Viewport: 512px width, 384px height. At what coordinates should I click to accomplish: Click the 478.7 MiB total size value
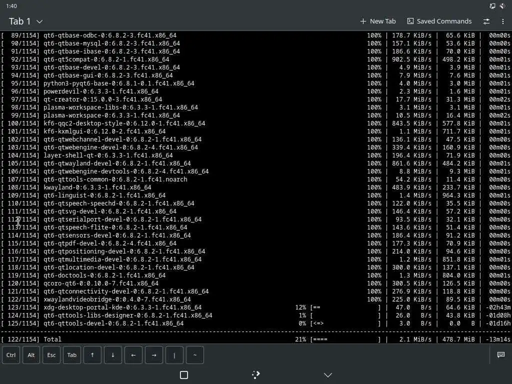click(458, 339)
